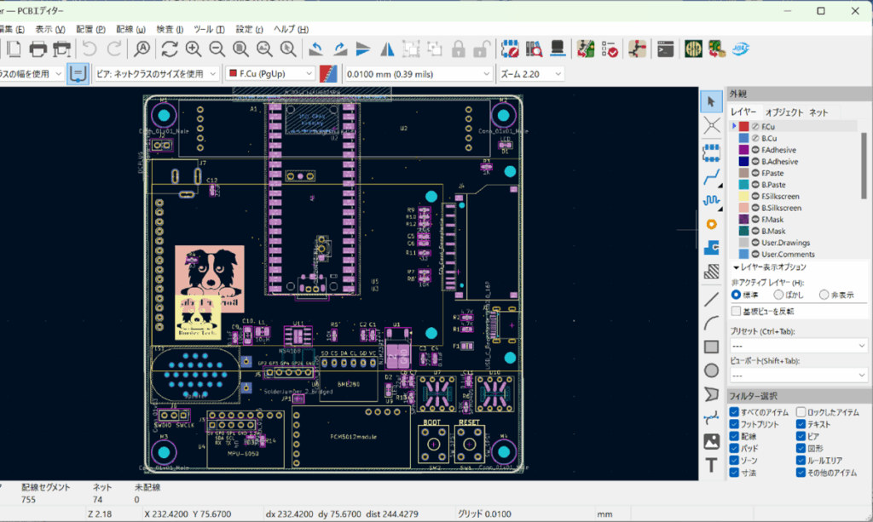This screenshot has width=873, height=522.
Task: Open the 3D Viewer from toolbar
Action: coord(557,49)
